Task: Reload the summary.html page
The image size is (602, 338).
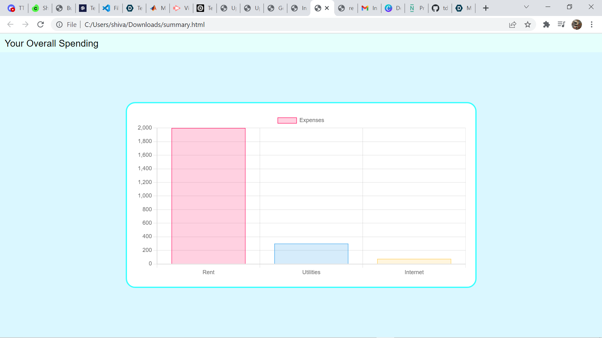Action: pyautogui.click(x=40, y=24)
